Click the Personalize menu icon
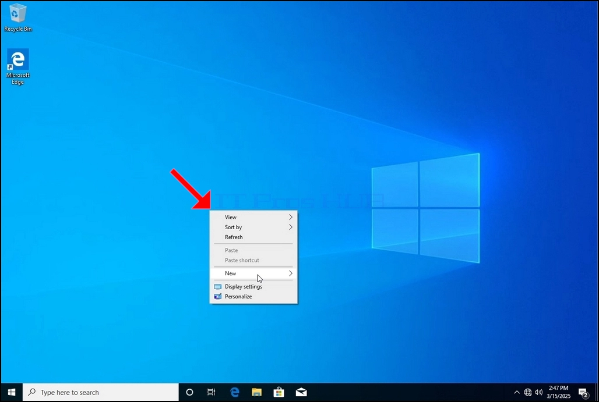 coord(218,296)
